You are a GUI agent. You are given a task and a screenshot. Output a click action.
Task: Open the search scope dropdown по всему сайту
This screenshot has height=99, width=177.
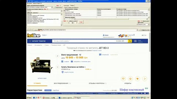click(x=121, y=41)
